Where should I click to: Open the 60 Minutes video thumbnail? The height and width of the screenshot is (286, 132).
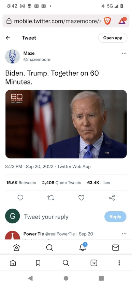click(66, 124)
